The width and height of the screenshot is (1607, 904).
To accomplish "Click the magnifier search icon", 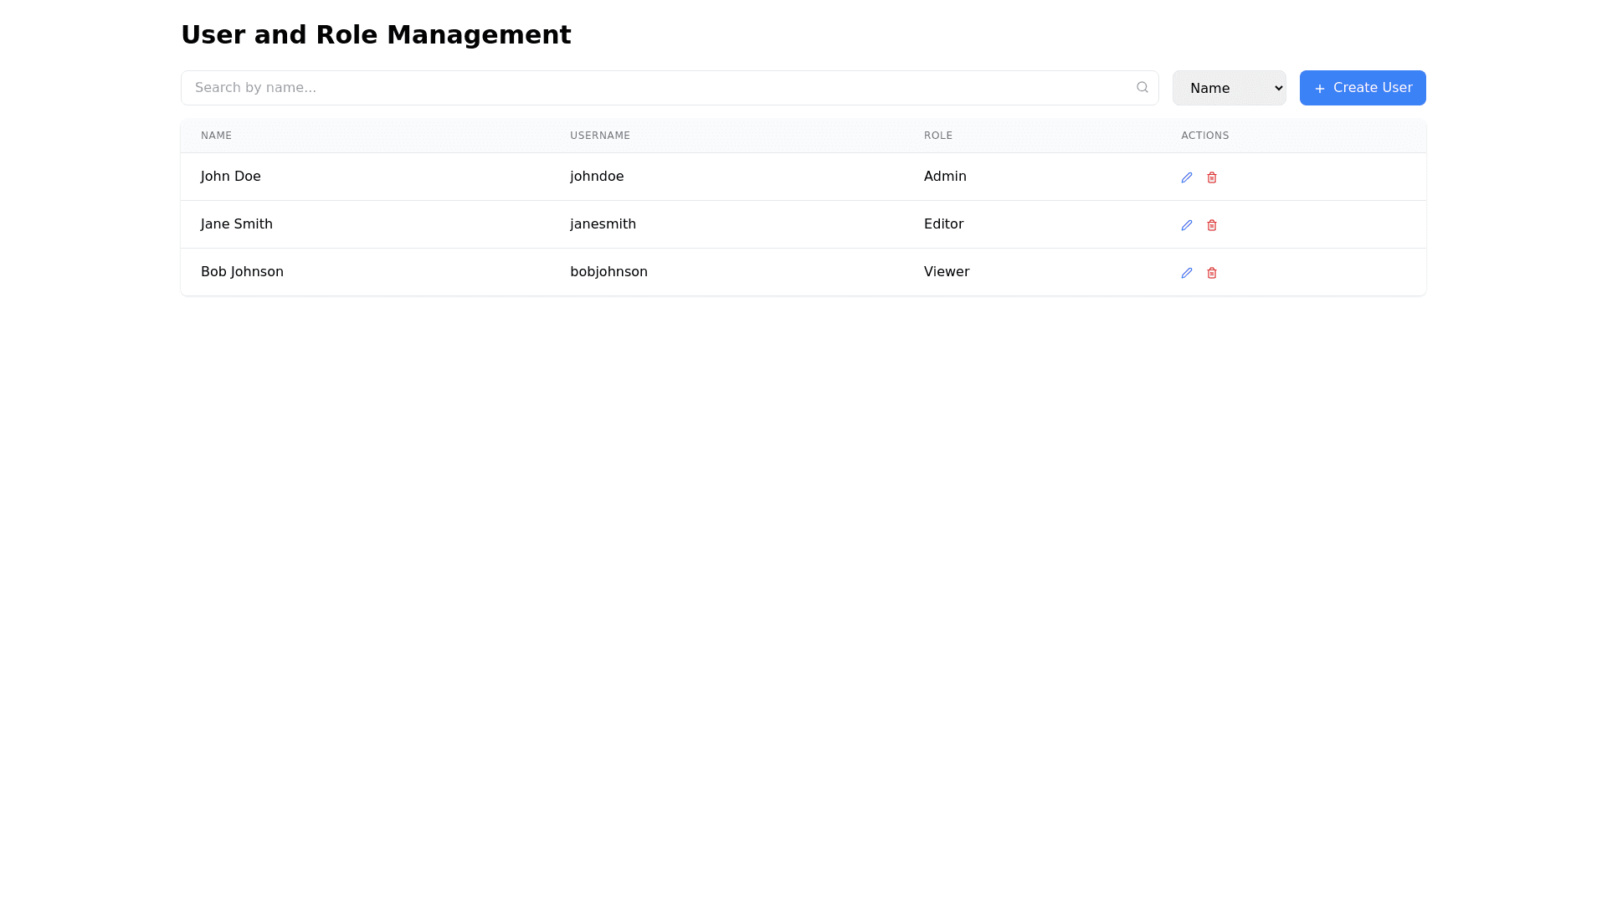I will coord(1142,87).
